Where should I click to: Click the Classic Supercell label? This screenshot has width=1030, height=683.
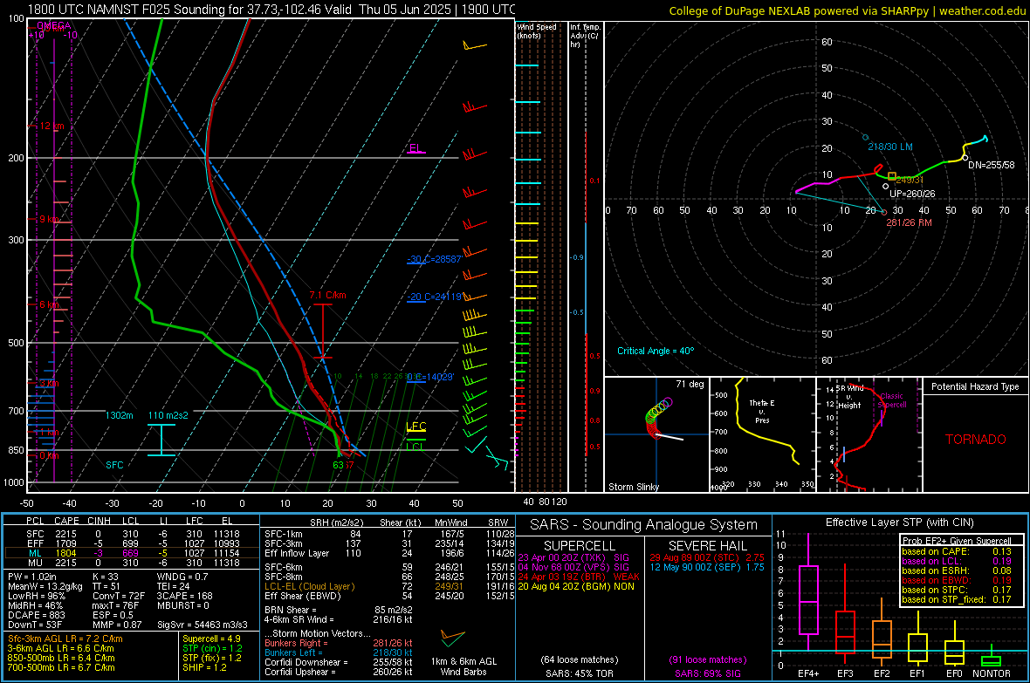tap(892, 400)
